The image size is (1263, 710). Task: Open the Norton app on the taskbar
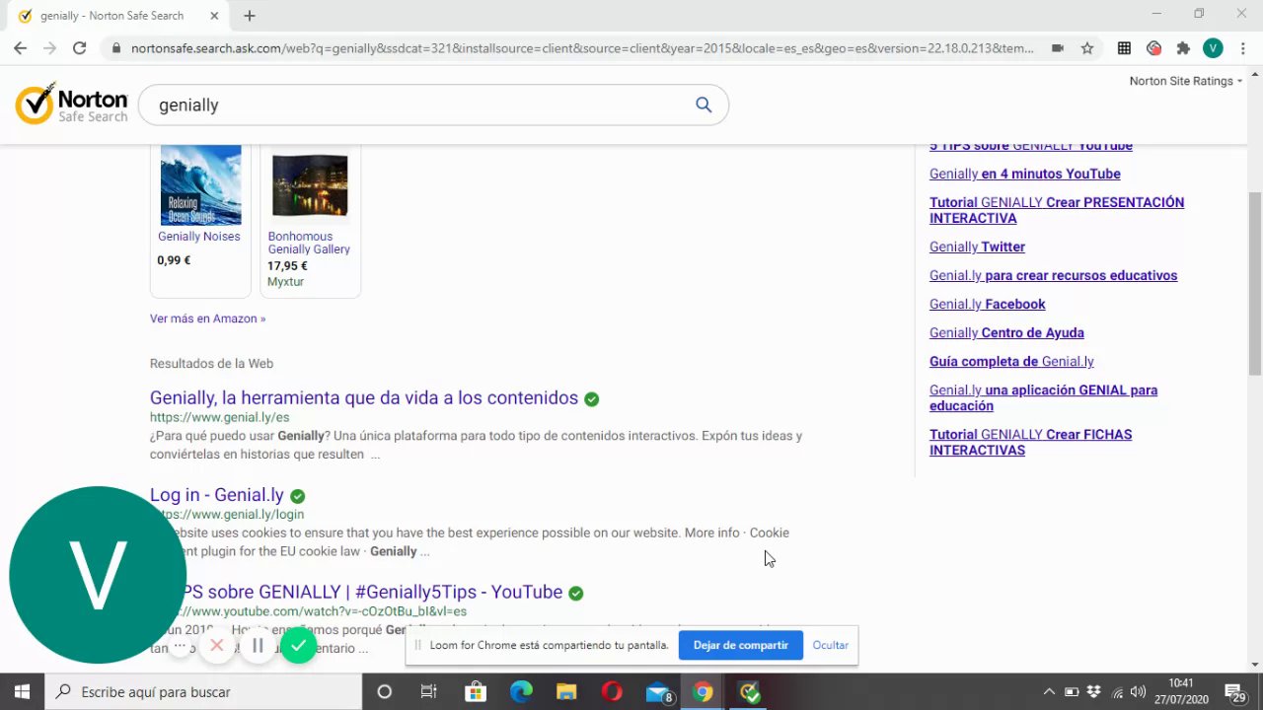pyautogui.click(x=749, y=691)
